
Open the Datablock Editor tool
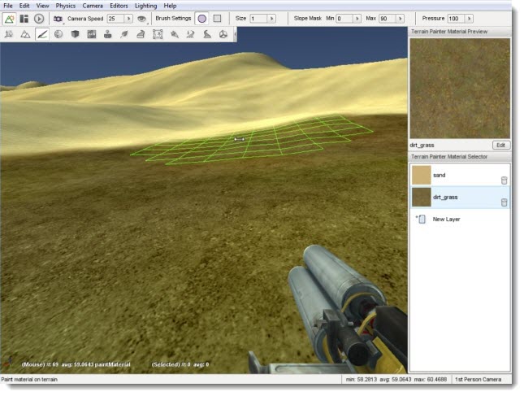(92, 34)
